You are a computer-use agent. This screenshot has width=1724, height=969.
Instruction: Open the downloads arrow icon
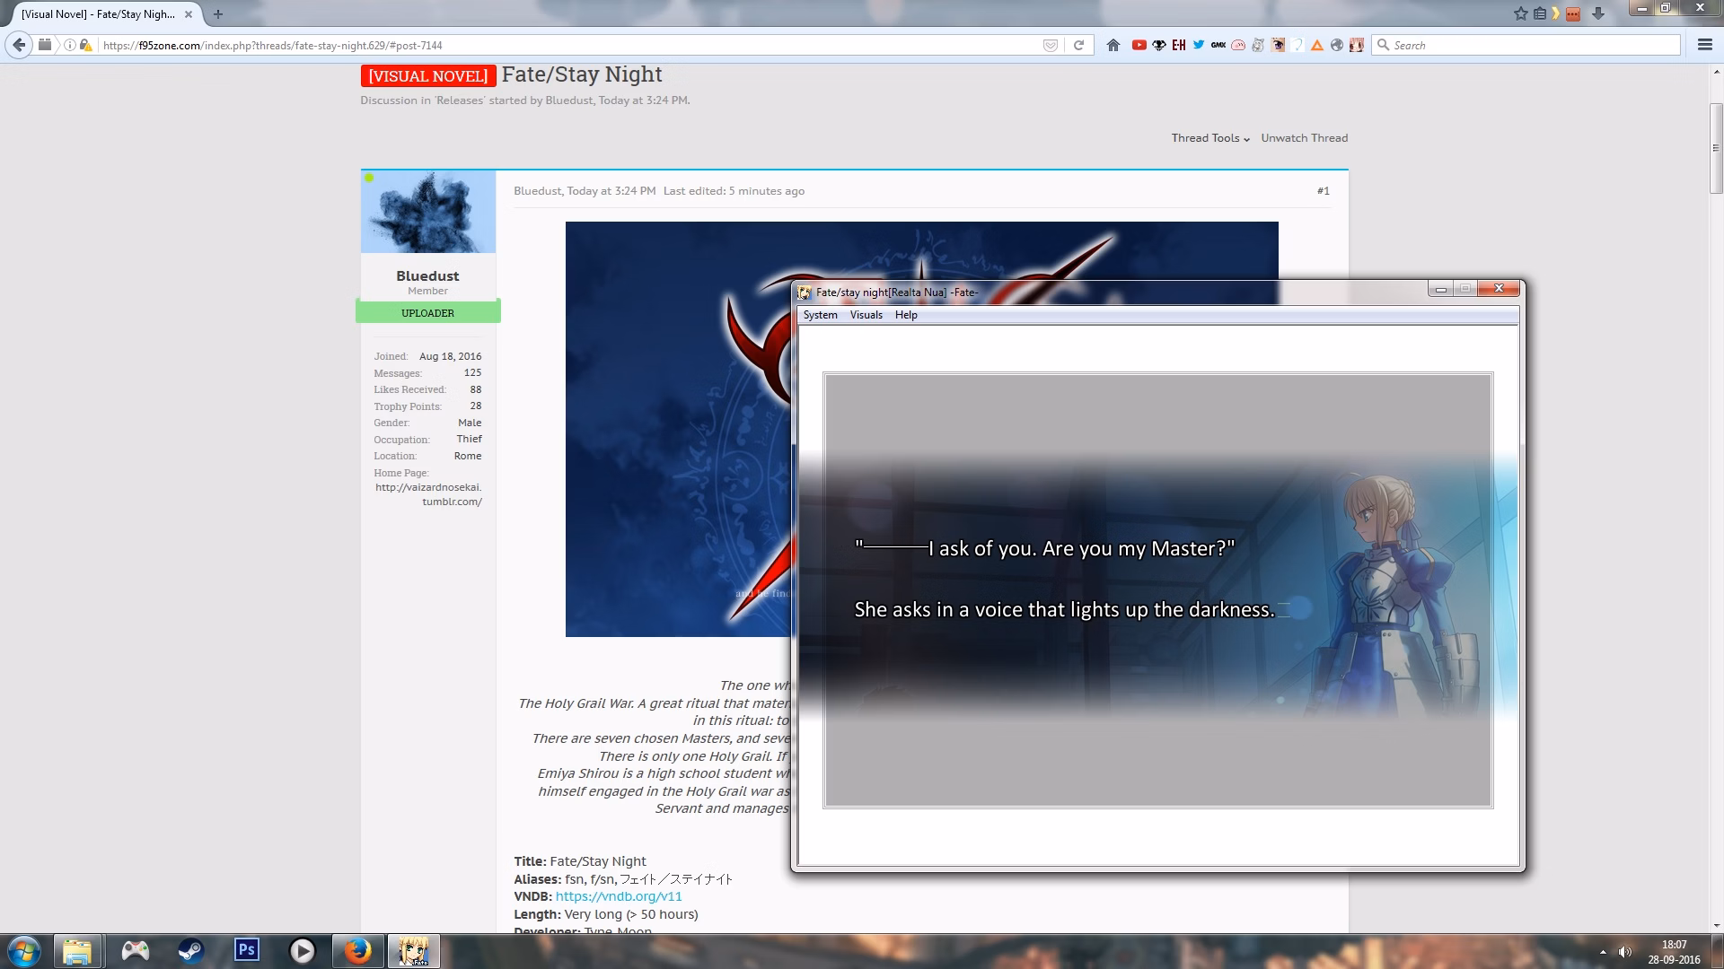click(1597, 13)
